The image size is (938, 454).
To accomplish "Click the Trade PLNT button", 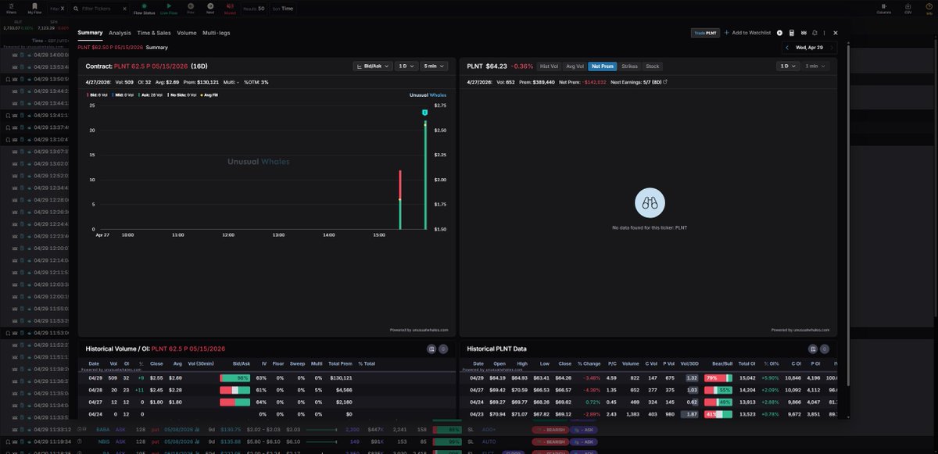I will (705, 33).
